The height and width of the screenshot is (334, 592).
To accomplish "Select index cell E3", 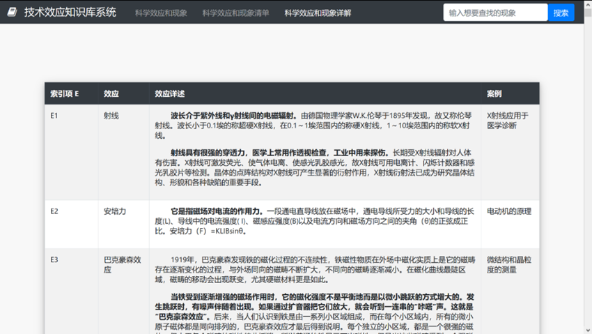I will tap(71, 291).
